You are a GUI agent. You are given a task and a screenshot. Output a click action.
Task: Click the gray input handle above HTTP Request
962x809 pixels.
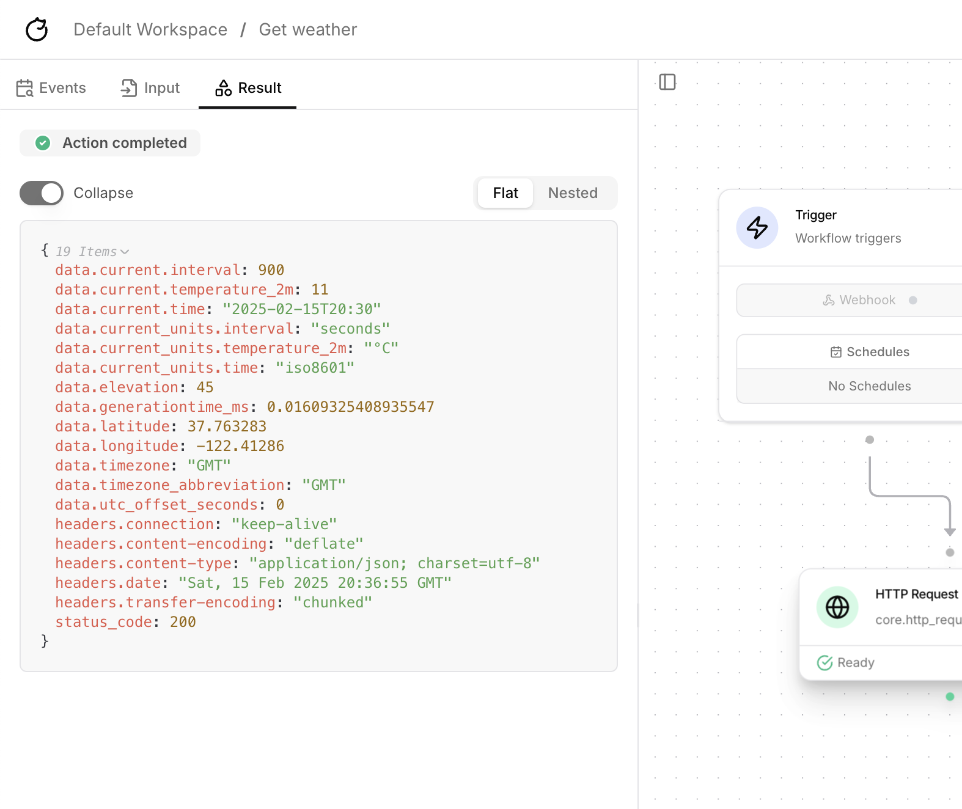click(950, 552)
